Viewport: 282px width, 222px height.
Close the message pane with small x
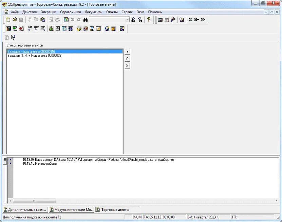tap(5, 159)
